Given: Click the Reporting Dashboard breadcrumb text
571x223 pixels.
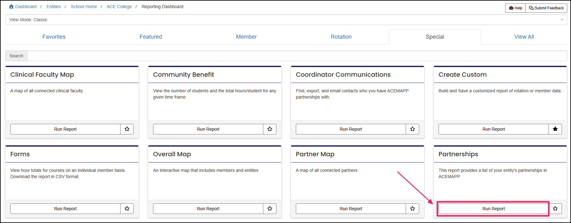Looking at the screenshot, I should 162,7.
